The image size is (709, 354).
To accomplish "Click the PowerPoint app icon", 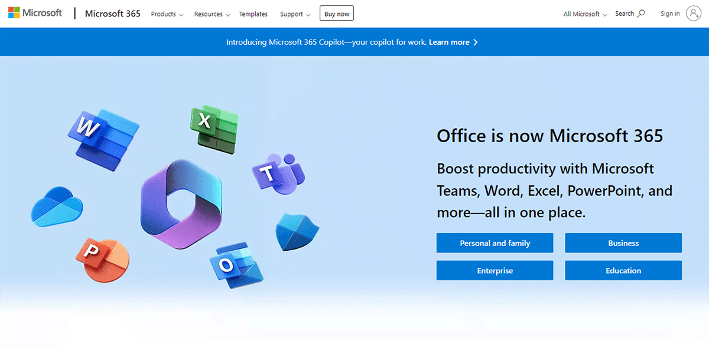I will 102,259.
